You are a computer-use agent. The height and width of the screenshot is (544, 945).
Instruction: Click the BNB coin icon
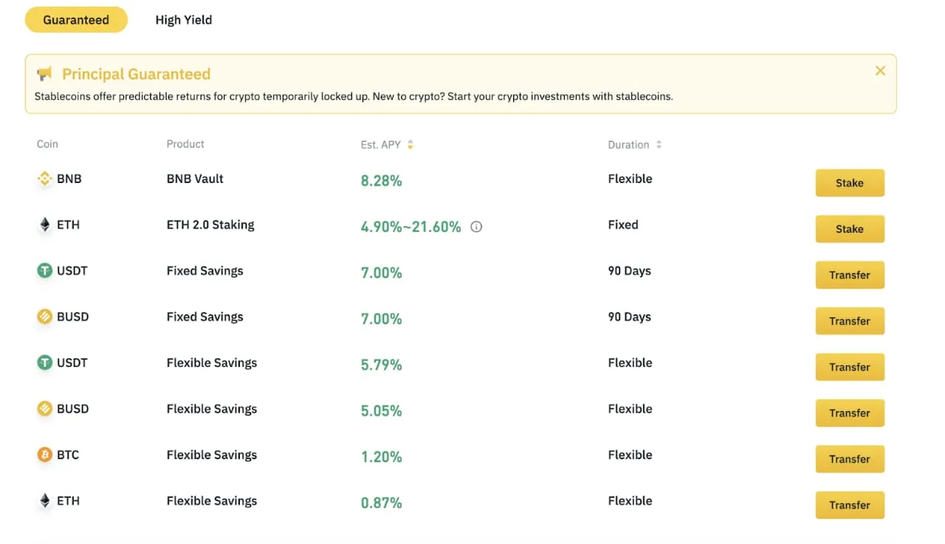tap(45, 179)
